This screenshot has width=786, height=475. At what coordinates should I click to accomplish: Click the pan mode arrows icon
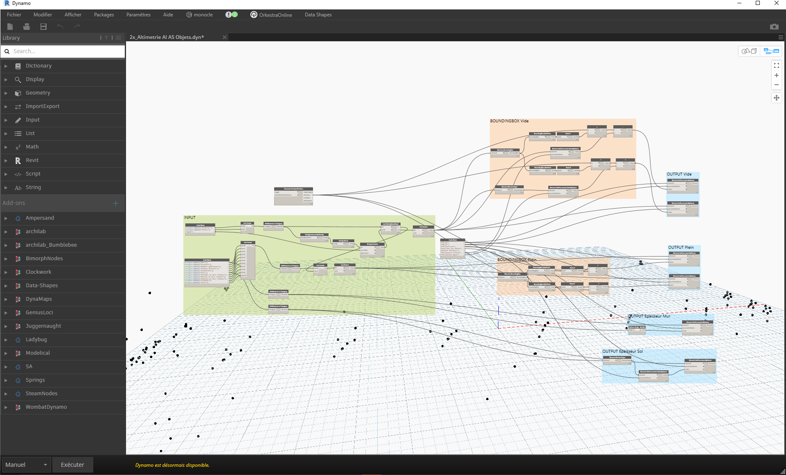(776, 98)
